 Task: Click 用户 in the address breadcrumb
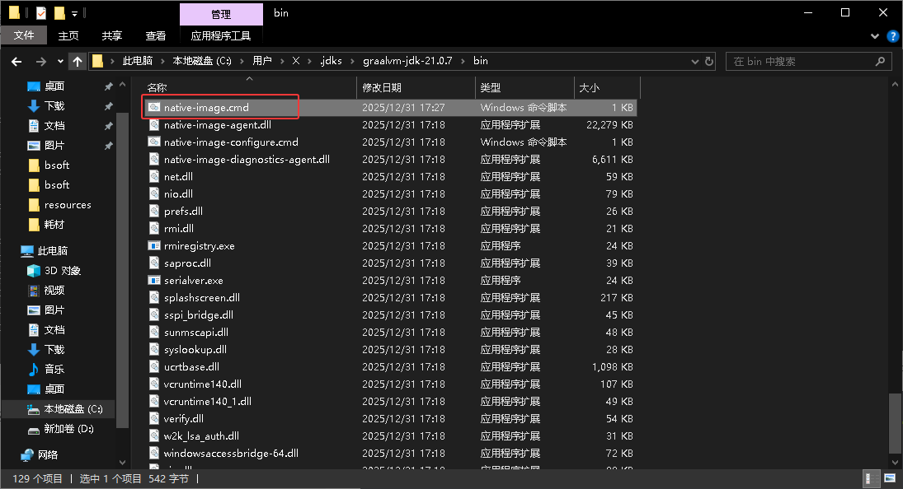pos(262,61)
